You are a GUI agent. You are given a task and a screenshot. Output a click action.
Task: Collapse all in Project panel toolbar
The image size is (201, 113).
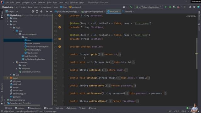tap(41, 12)
